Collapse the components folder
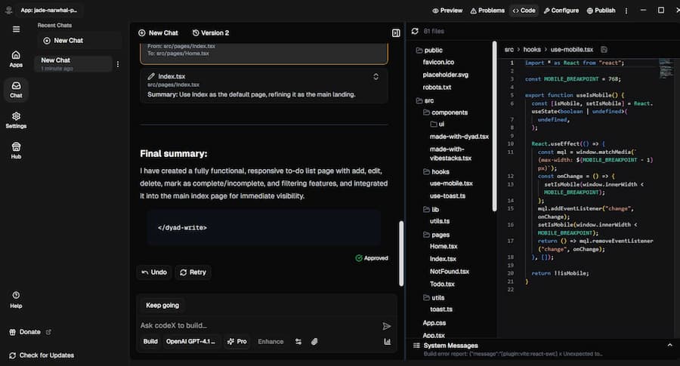This screenshot has height=366, width=680. coord(445,112)
